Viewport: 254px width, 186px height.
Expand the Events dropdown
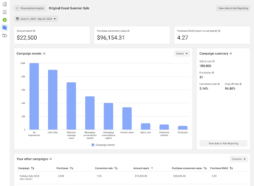[182, 54]
